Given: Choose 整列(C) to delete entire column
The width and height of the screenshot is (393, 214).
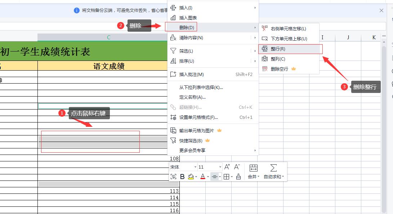Looking at the screenshot, I should pos(289,59).
